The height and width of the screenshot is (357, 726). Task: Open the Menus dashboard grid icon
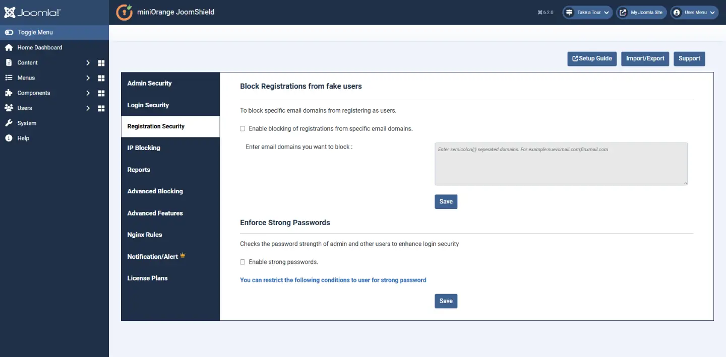coord(101,78)
